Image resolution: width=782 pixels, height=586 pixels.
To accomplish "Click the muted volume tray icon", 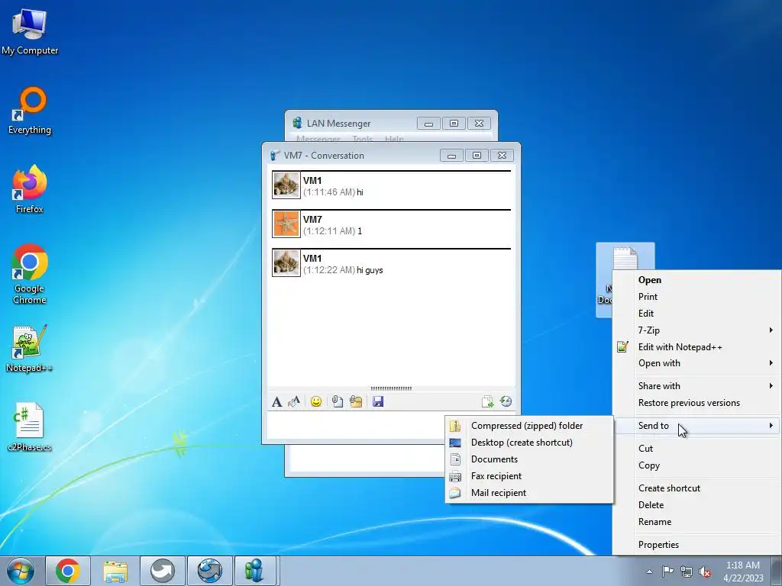I will pos(705,572).
